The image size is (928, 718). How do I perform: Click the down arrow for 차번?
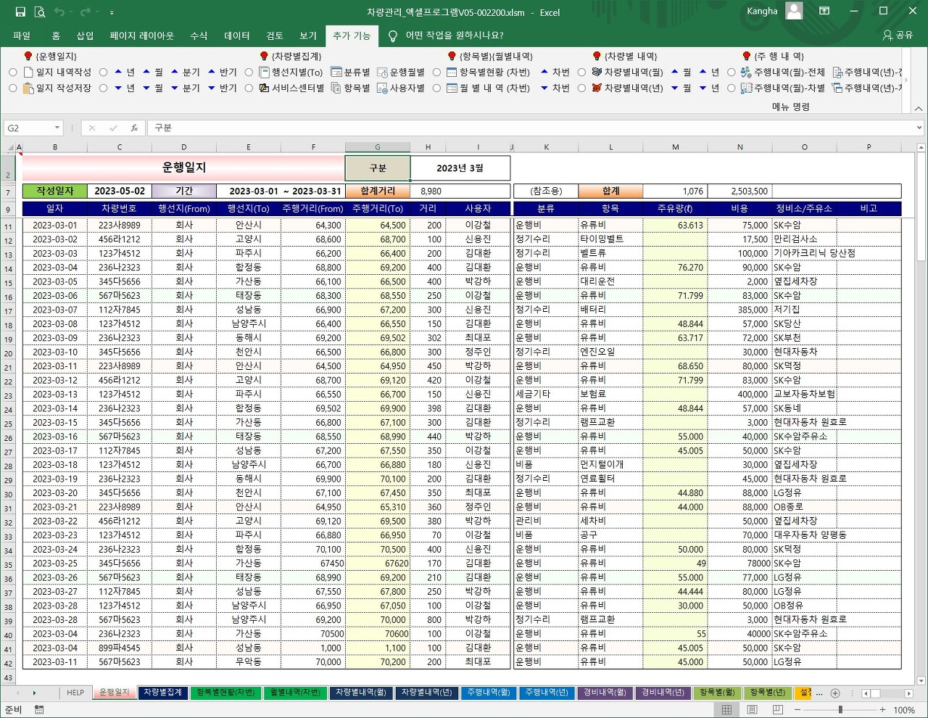544,88
